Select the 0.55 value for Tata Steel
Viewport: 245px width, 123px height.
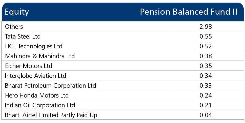pos(206,37)
